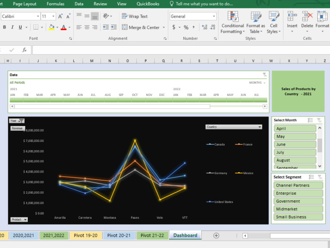Image resolution: width=330 pixels, height=248 pixels.
Task: Toggle Bold formatting
Action: click(x=4, y=27)
